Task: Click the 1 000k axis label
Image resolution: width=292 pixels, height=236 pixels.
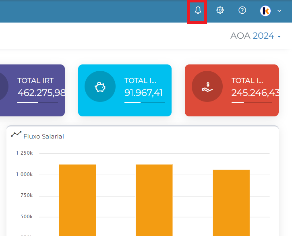Action: pos(25,174)
